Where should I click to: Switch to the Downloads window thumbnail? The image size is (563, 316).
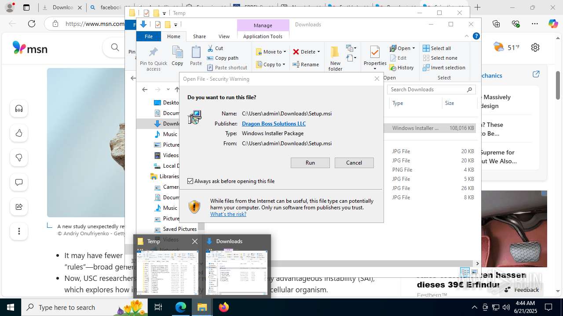point(237,272)
